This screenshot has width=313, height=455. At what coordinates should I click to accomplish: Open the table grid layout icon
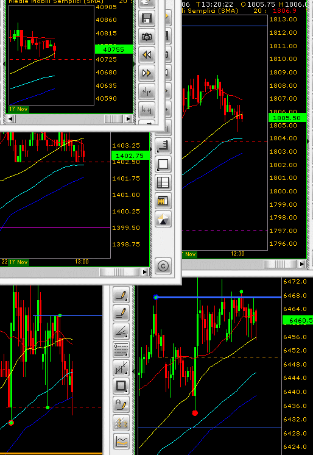point(163,182)
